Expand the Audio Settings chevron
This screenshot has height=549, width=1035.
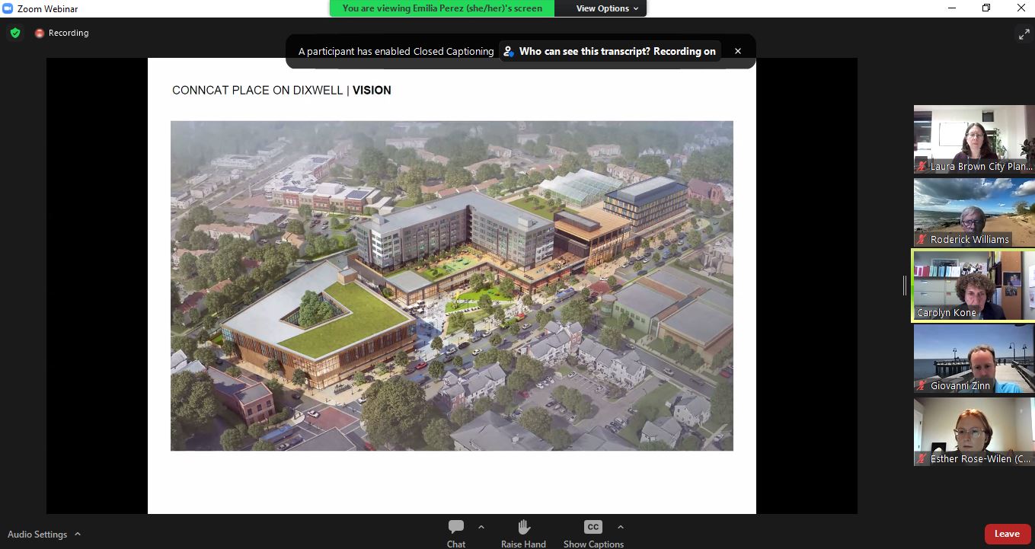coord(77,534)
